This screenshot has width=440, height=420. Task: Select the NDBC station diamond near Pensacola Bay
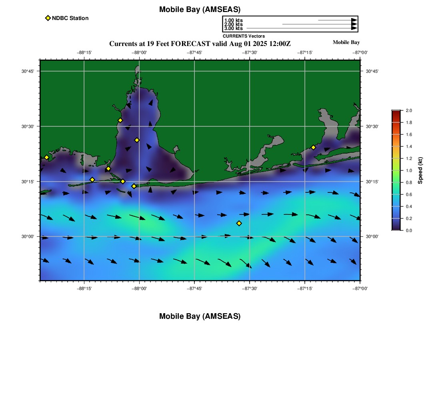coord(314,147)
